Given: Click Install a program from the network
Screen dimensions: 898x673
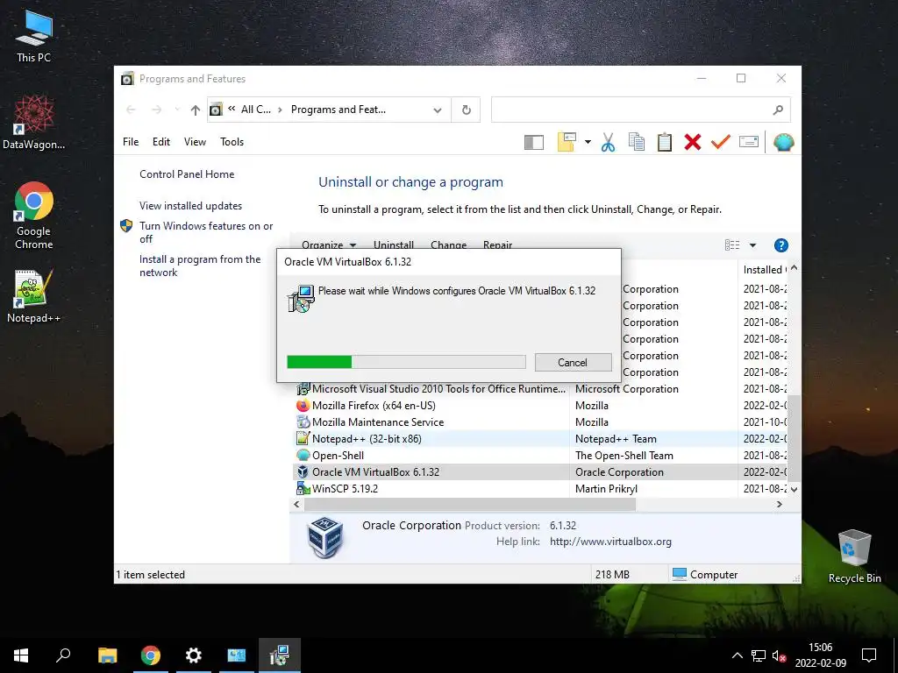Looking at the screenshot, I should pyautogui.click(x=200, y=266).
